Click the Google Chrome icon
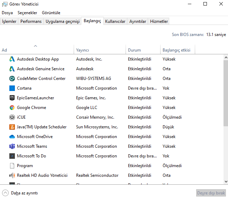 12,108
